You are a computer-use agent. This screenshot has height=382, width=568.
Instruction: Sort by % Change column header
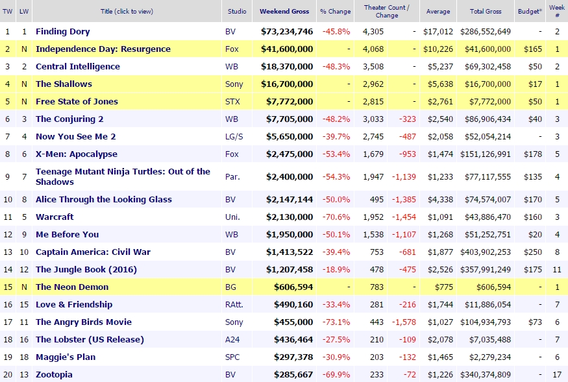coord(335,11)
